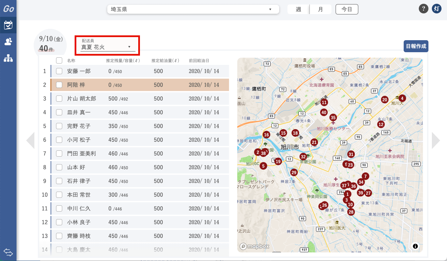Toggle sidebar with the swap arrows icon

pyautogui.click(x=8, y=252)
